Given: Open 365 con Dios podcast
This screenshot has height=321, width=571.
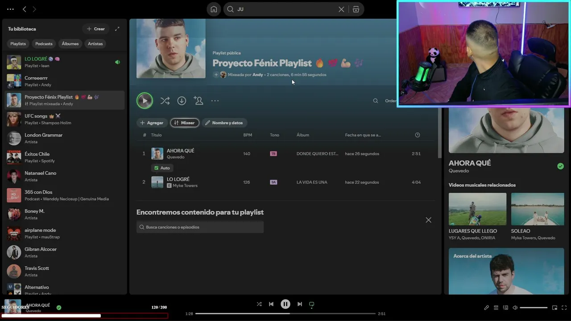Looking at the screenshot, I should click(x=65, y=195).
